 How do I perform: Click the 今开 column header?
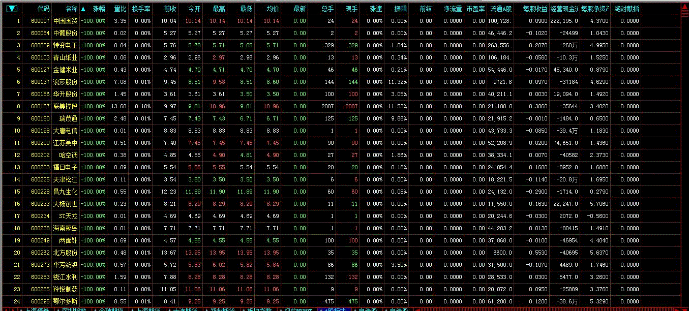point(194,9)
